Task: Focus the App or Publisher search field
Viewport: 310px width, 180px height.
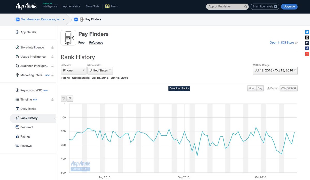Action: pos(227,6)
